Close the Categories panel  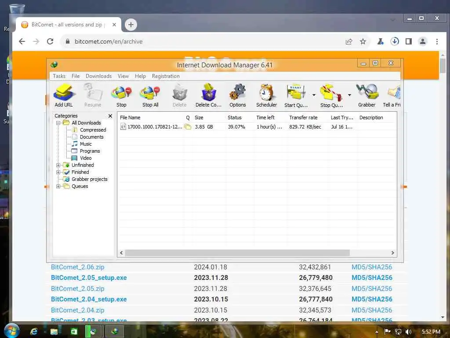point(110,116)
